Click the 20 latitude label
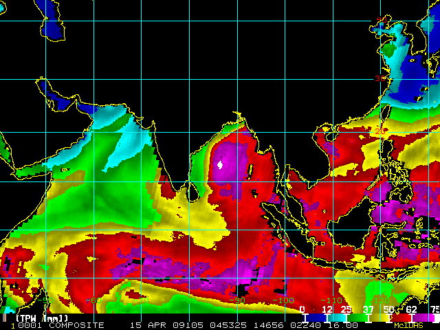 [380, 131]
